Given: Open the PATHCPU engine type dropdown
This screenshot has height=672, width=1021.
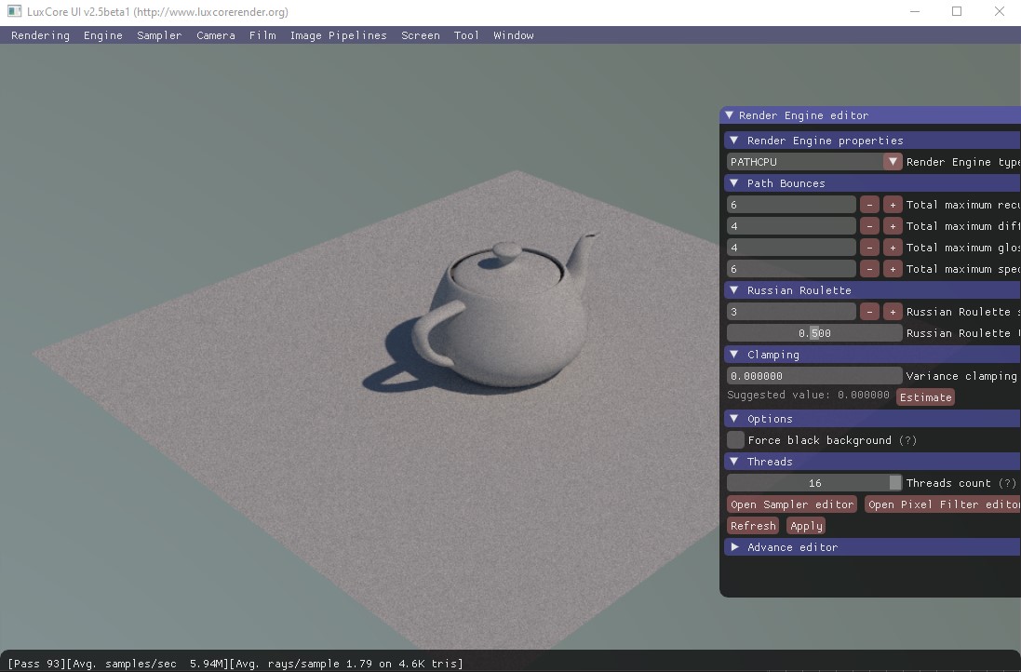Looking at the screenshot, I should pos(892,162).
